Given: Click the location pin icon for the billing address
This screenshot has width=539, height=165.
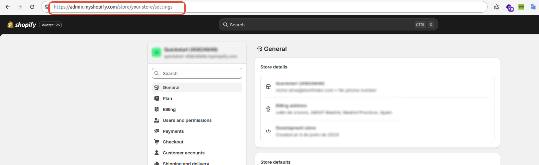Looking at the screenshot, I should pos(268,109).
